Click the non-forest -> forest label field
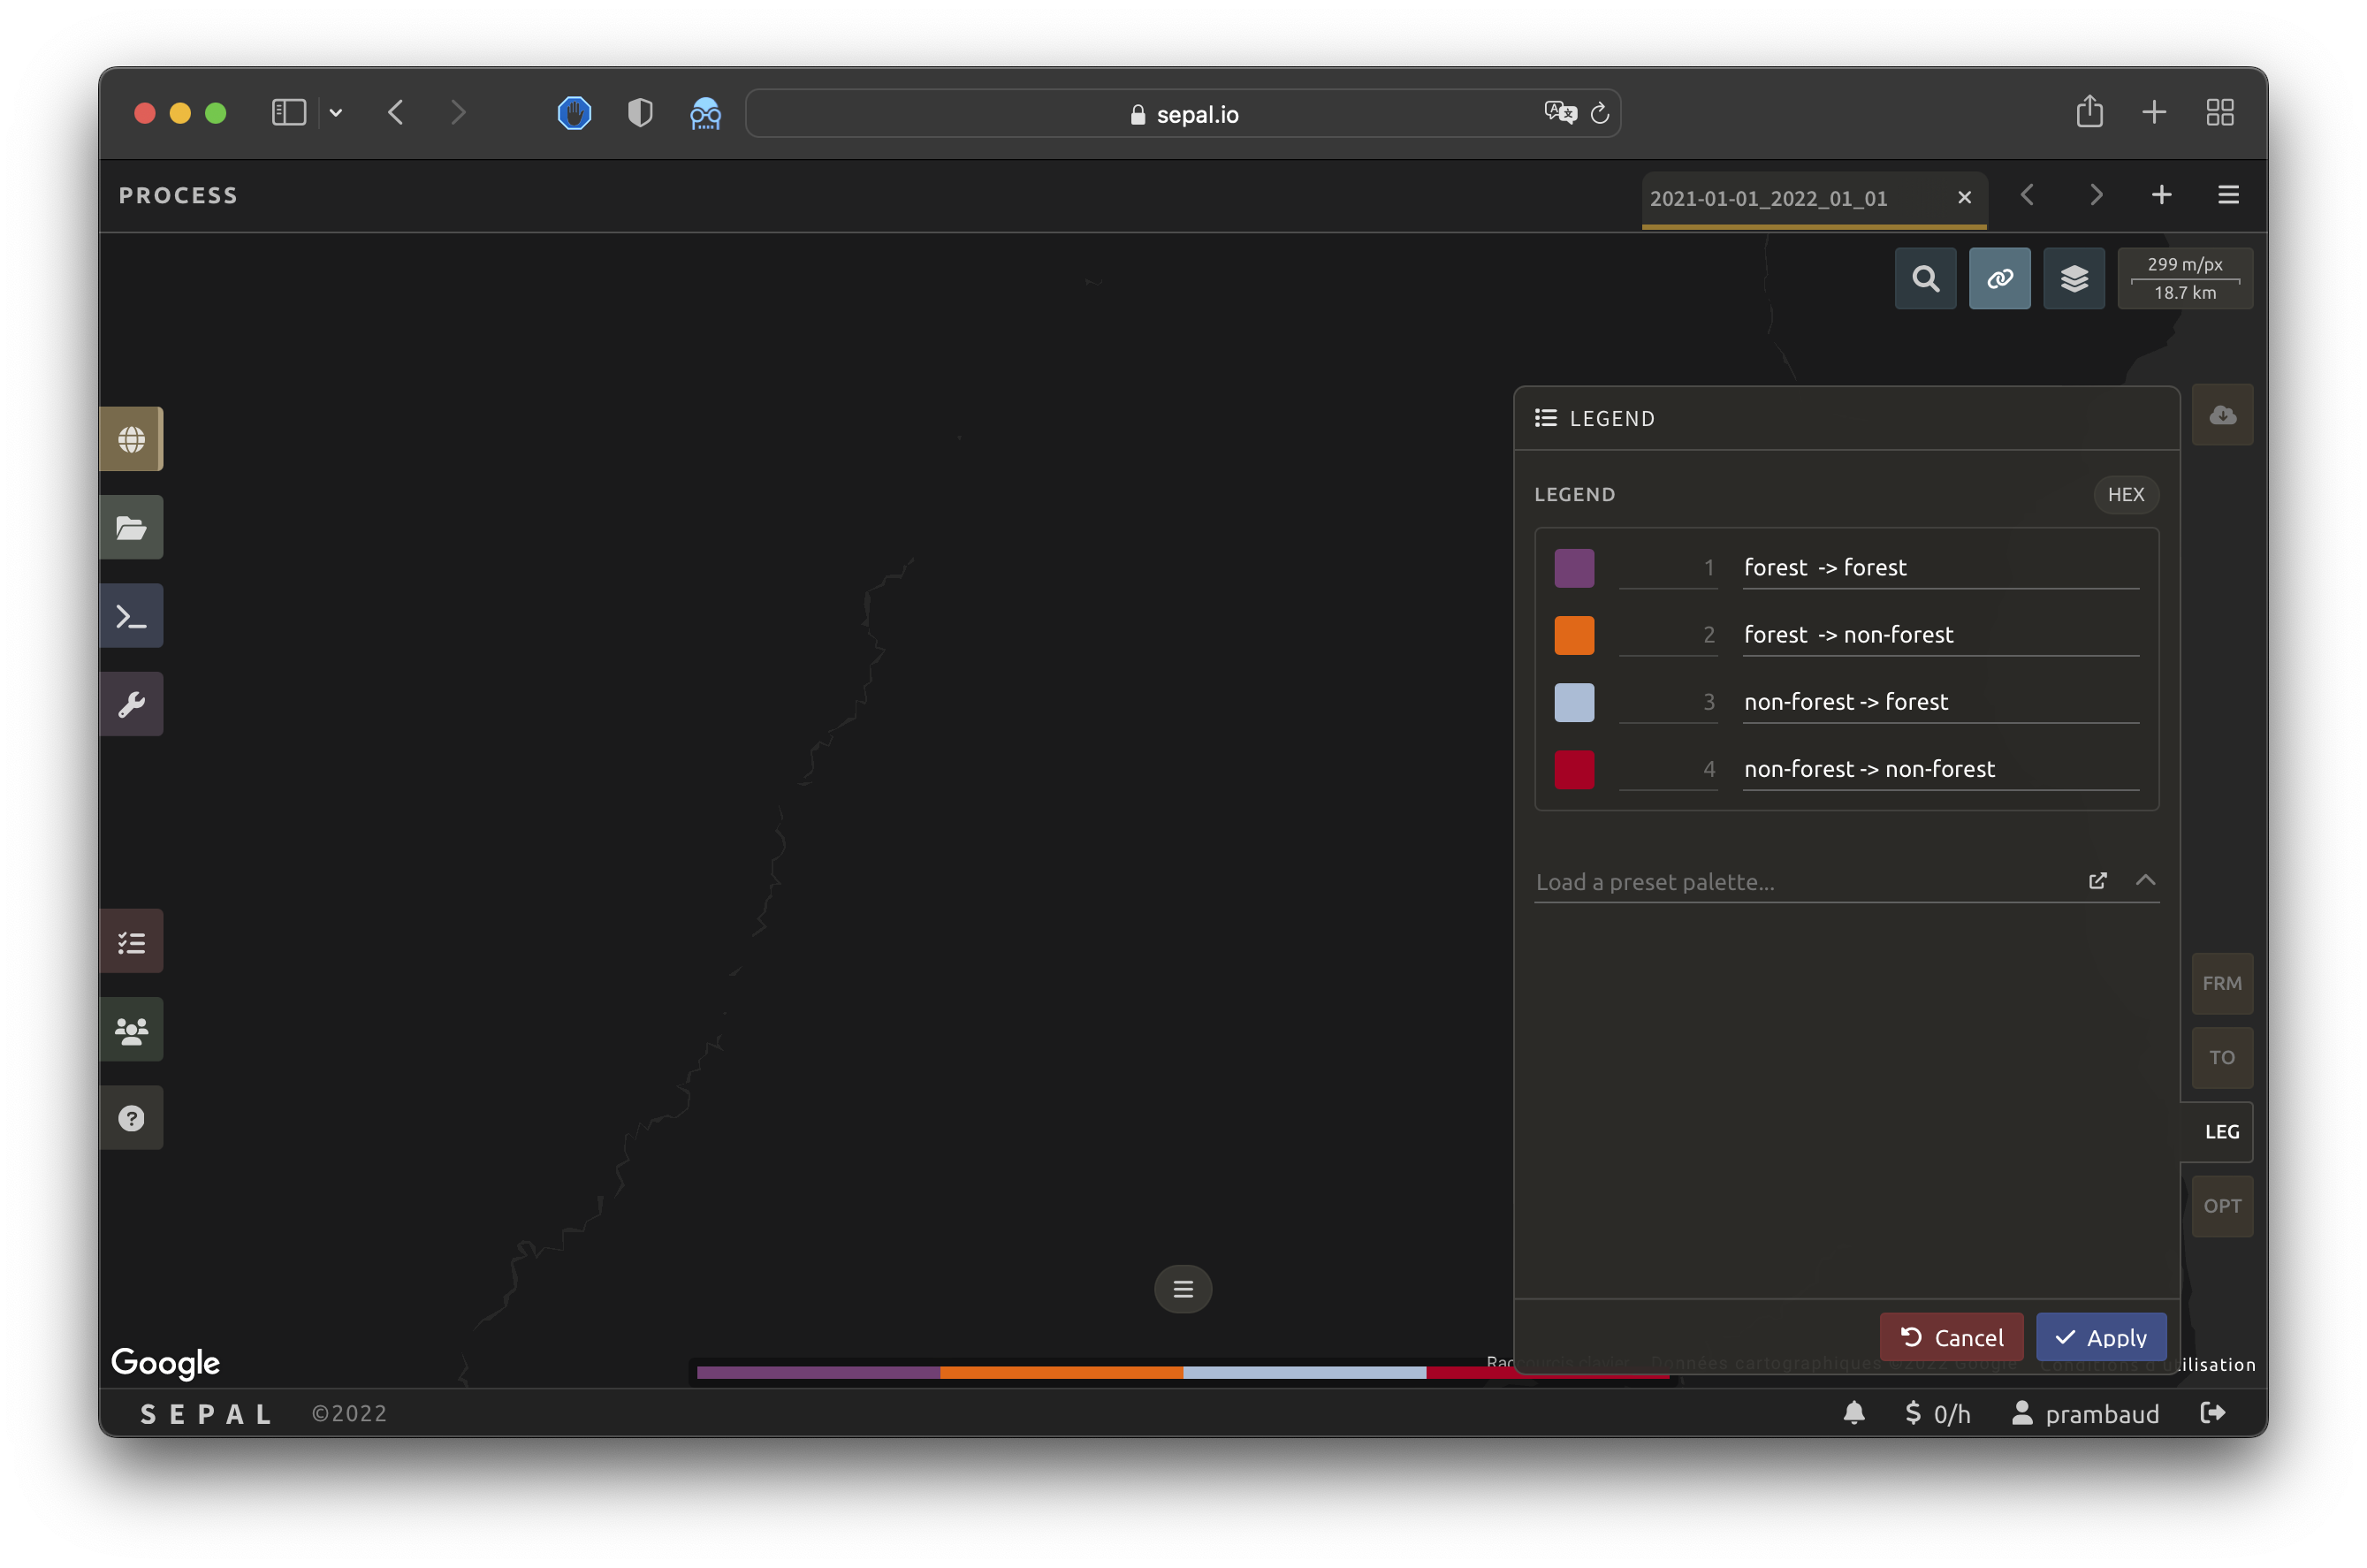 pos(1938,702)
